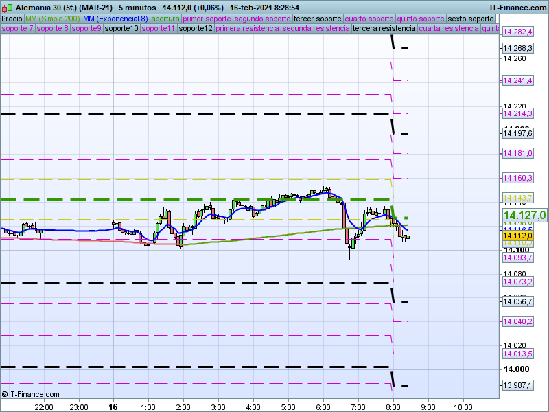The image size is (549, 412).
Task: Select the Precio indicator label
Action: pyautogui.click(x=12, y=19)
